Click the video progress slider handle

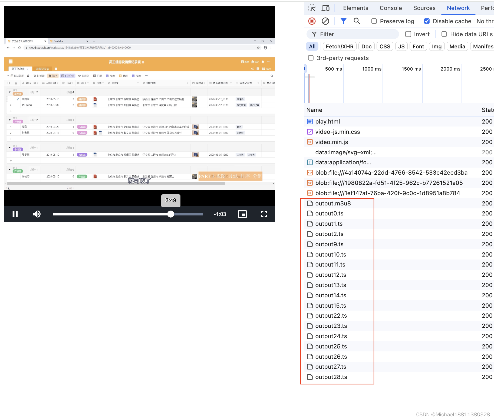click(x=171, y=214)
